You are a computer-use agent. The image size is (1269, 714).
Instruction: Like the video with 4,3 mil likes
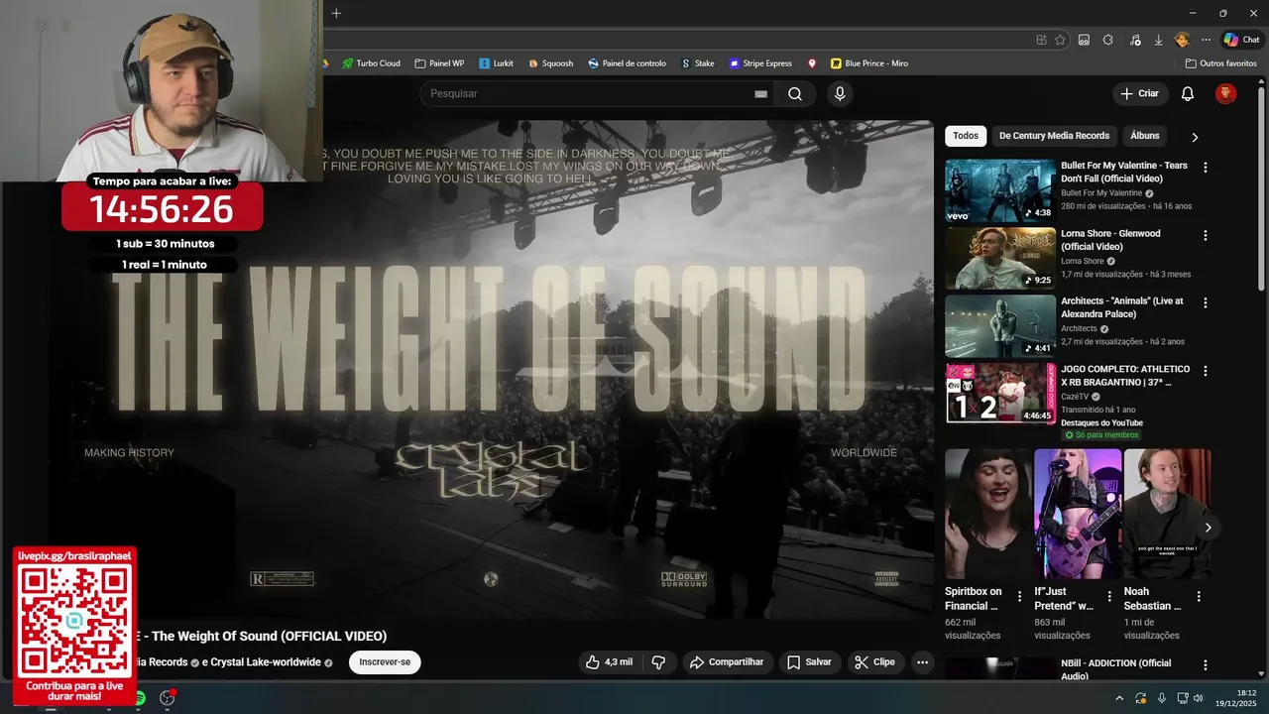click(609, 662)
